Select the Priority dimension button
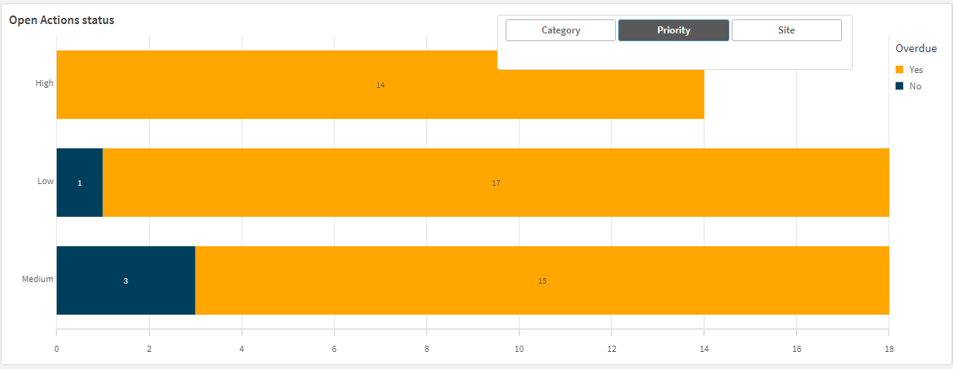953x369 pixels. pyautogui.click(x=673, y=30)
